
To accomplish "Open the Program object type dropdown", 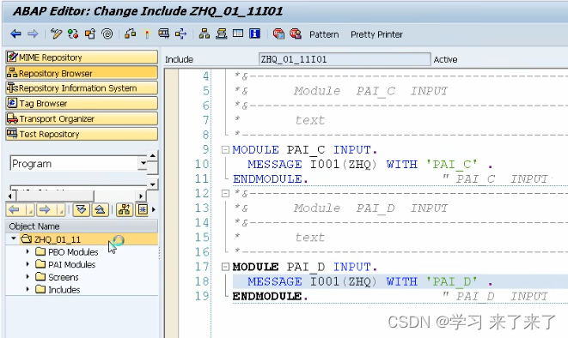I will click(x=144, y=163).
